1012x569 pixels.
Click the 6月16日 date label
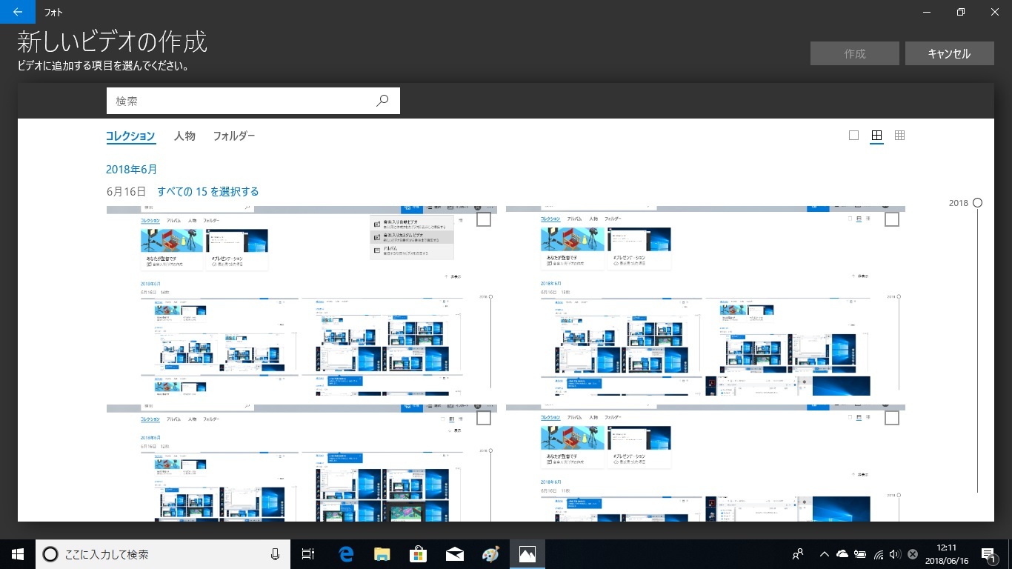(x=126, y=192)
